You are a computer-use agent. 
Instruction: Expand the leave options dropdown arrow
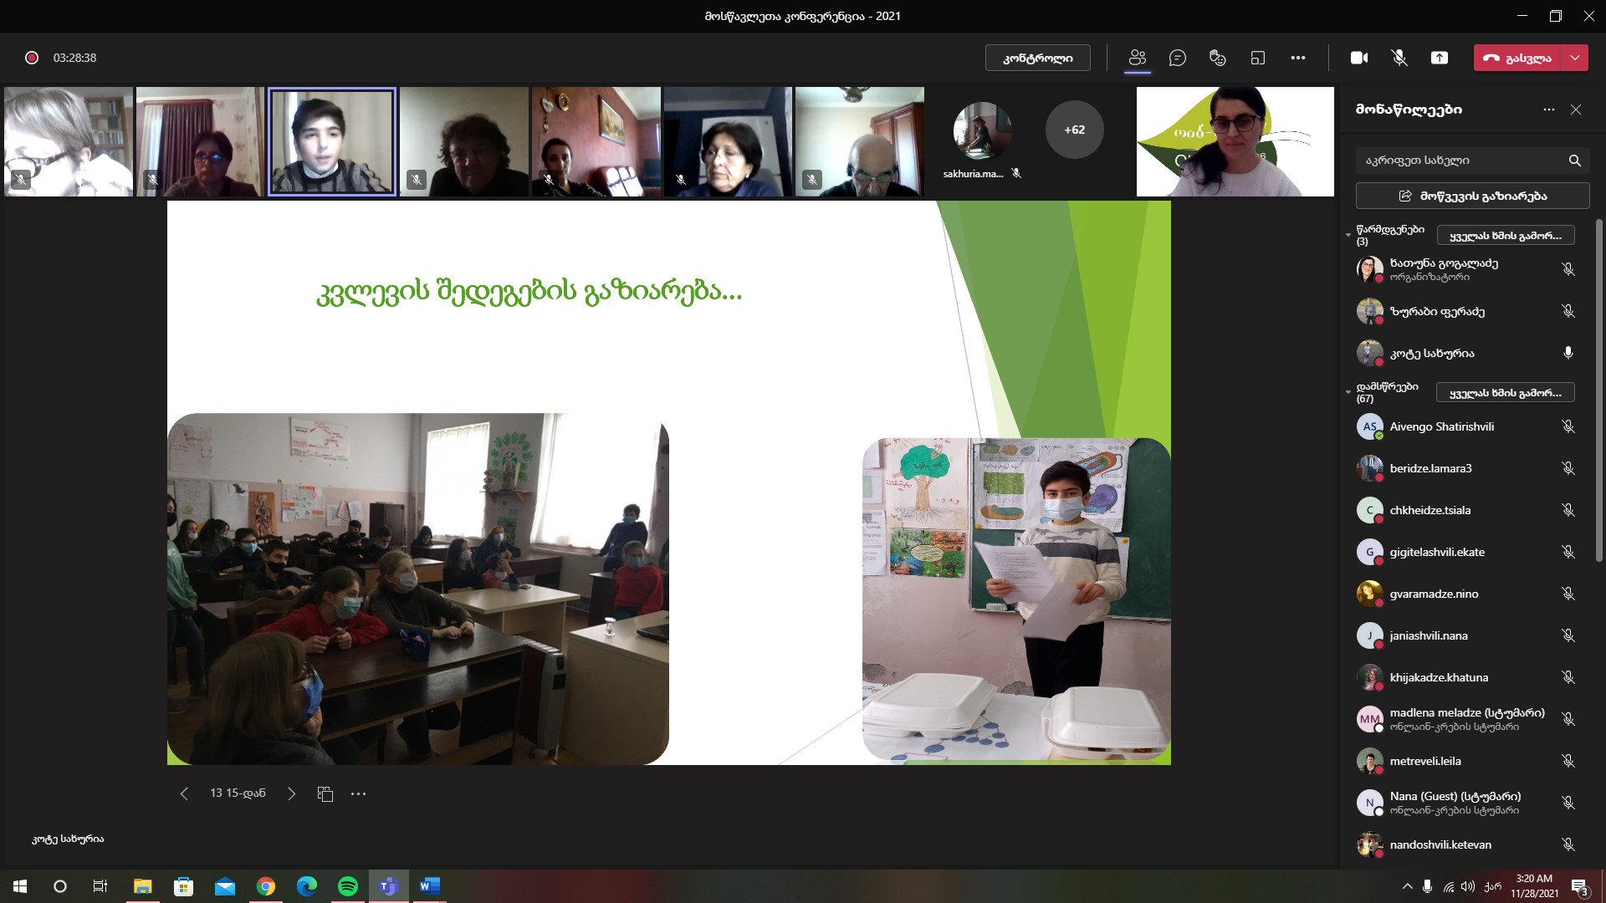click(x=1575, y=58)
